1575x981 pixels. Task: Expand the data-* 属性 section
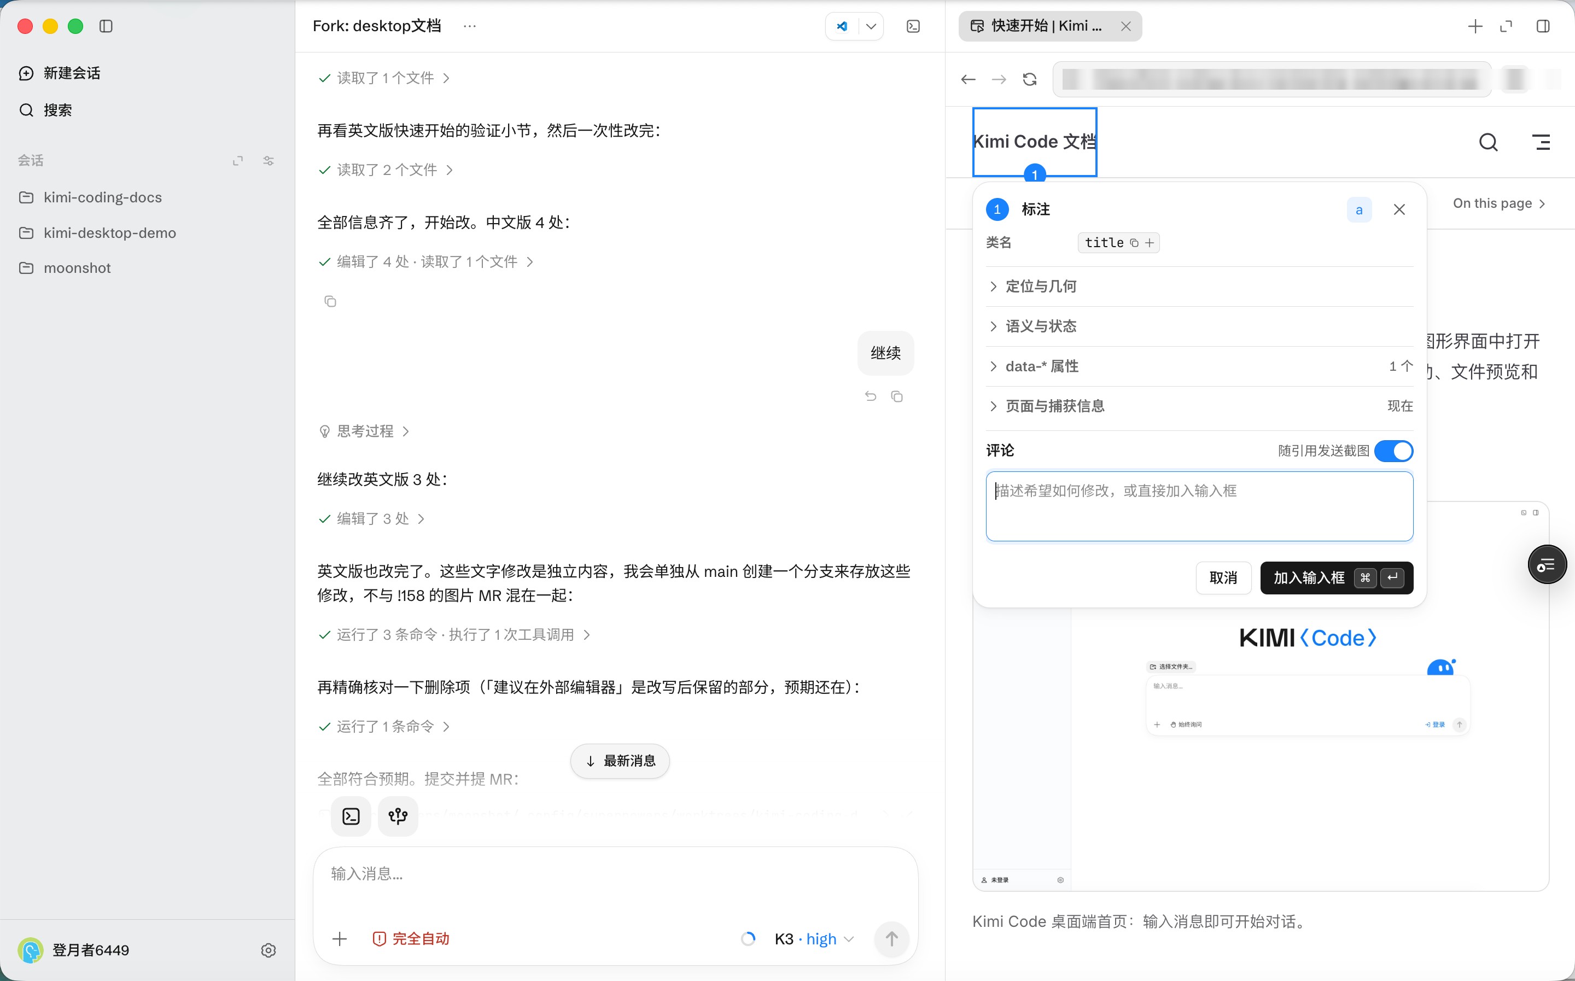click(1199, 366)
